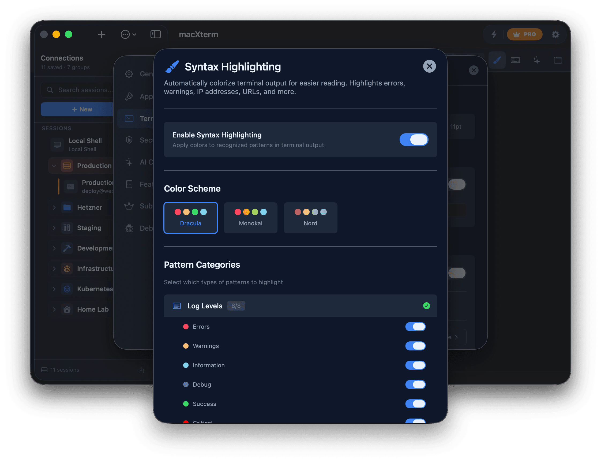Image resolution: width=601 pixels, height=463 pixels.
Task: Click the PRO badge in the title bar
Action: pyautogui.click(x=524, y=34)
